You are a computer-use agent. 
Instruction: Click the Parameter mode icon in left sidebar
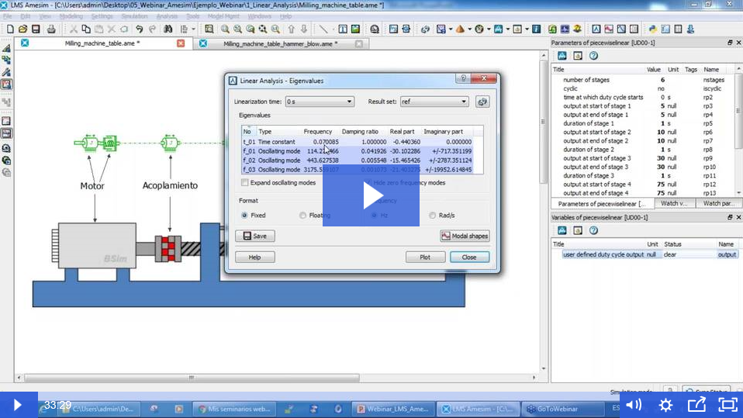click(6, 73)
